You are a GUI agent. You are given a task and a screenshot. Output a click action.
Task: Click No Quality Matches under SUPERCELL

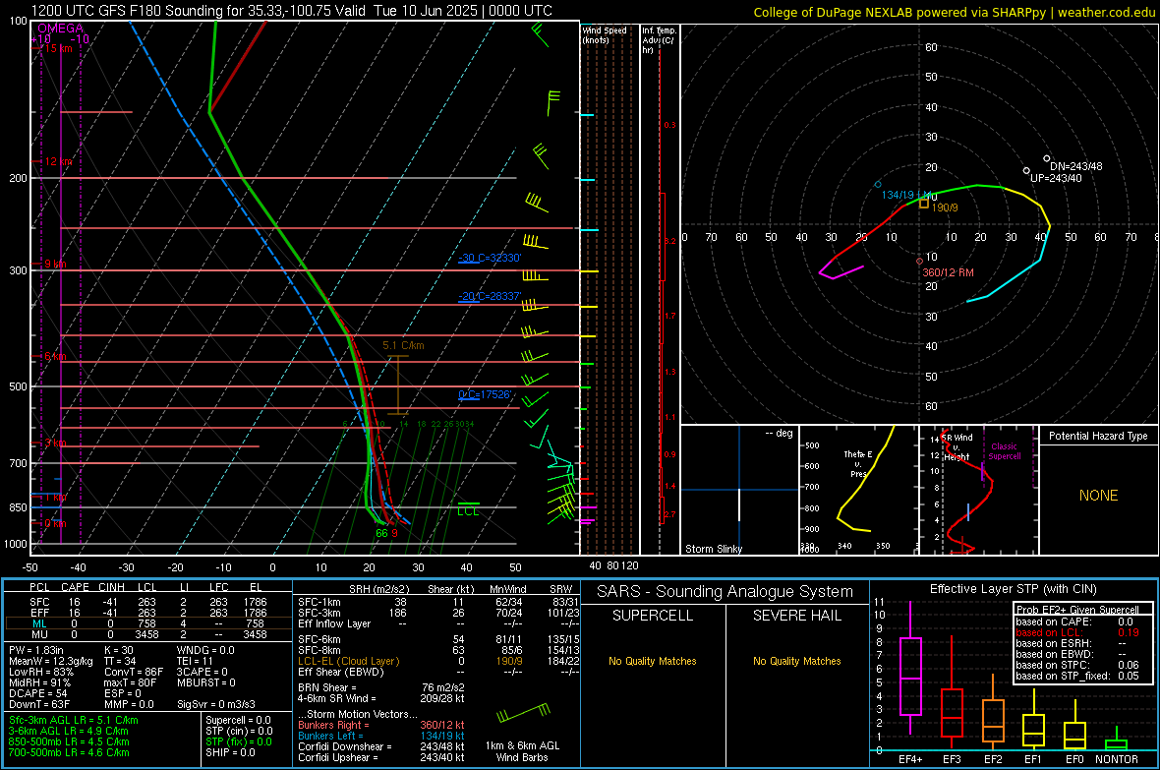(653, 661)
